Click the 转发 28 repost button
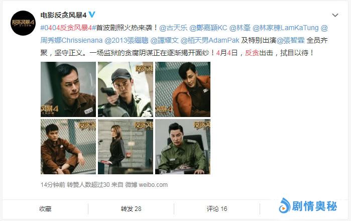This screenshot has height=221, width=351. (131, 209)
